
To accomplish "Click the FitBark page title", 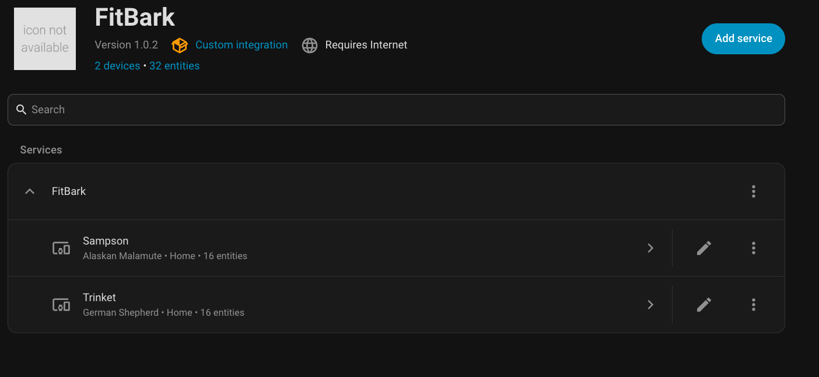I will tap(135, 17).
